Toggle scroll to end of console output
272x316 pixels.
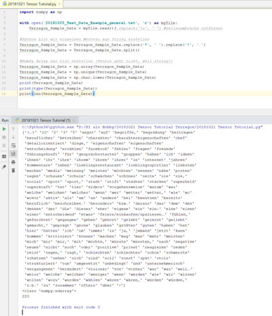[14, 154]
